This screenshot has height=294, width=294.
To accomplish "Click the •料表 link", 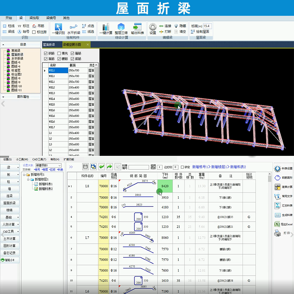I will [x=60, y=170].
